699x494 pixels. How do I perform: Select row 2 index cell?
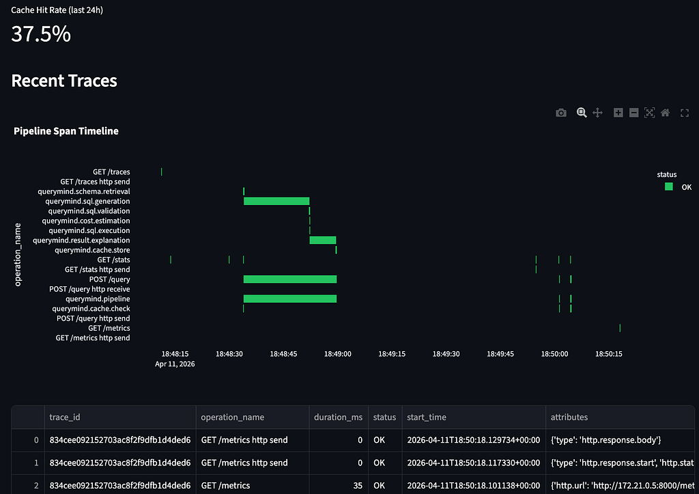(28, 486)
